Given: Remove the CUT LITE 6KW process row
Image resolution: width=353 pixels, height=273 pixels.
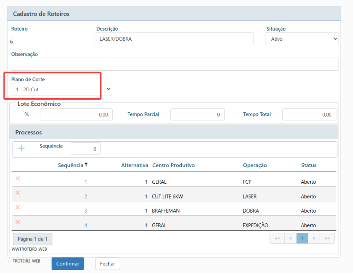Looking at the screenshot, I should coord(18,193).
